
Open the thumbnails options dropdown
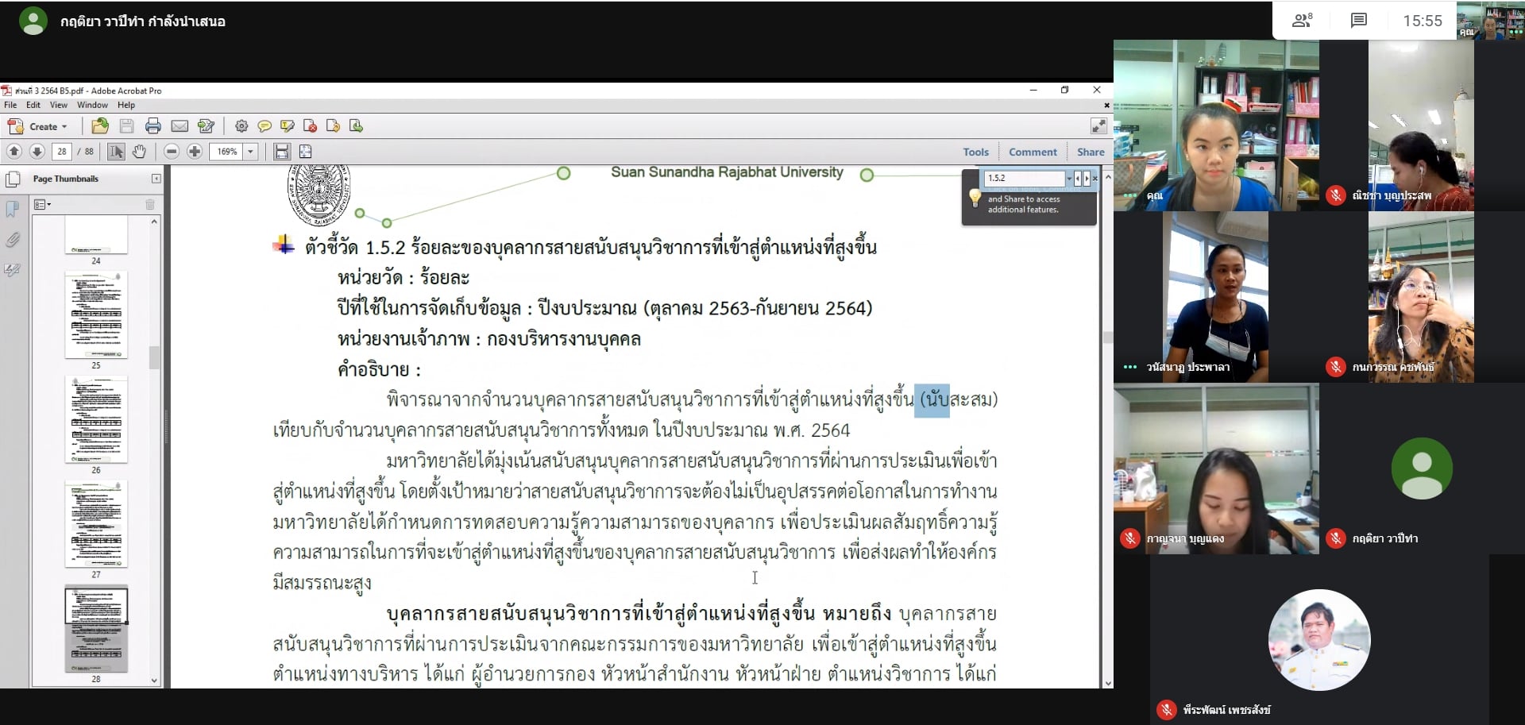pos(42,205)
